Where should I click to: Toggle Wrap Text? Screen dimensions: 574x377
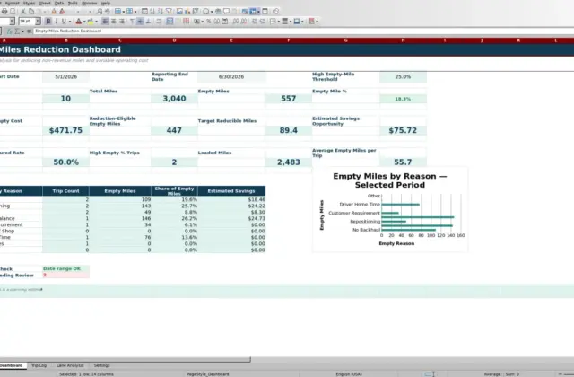click(x=159, y=22)
